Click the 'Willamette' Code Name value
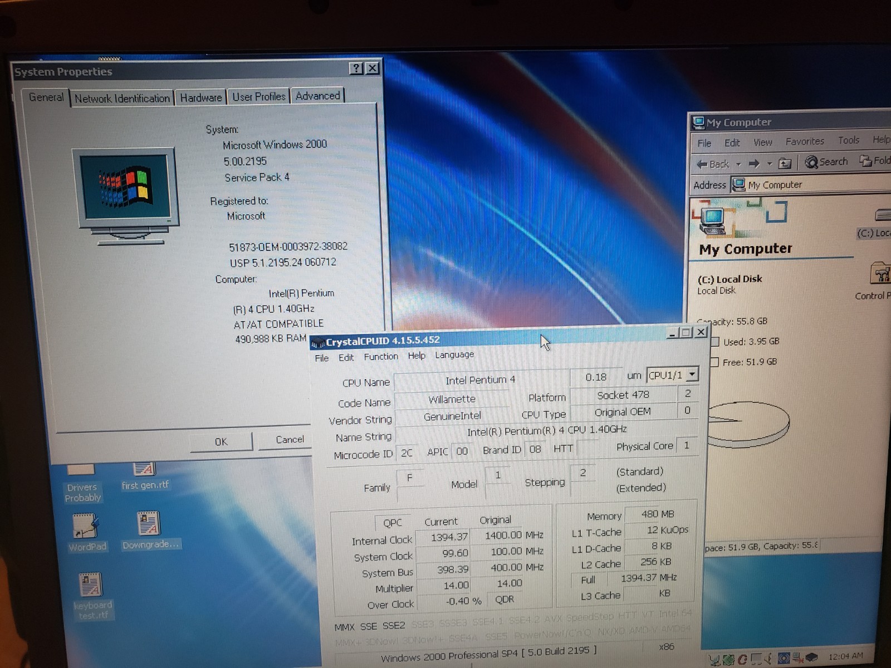 pos(452,399)
